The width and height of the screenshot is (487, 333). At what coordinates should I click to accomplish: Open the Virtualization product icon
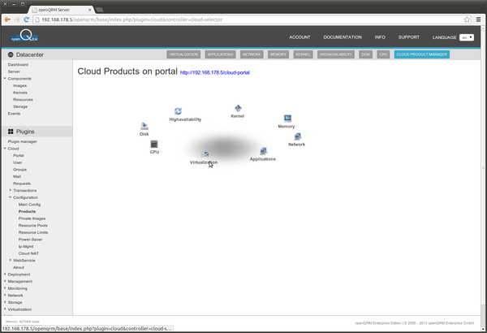click(x=205, y=154)
